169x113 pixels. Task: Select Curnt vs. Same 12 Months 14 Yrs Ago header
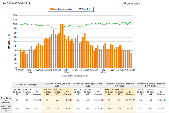coord(151,85)
